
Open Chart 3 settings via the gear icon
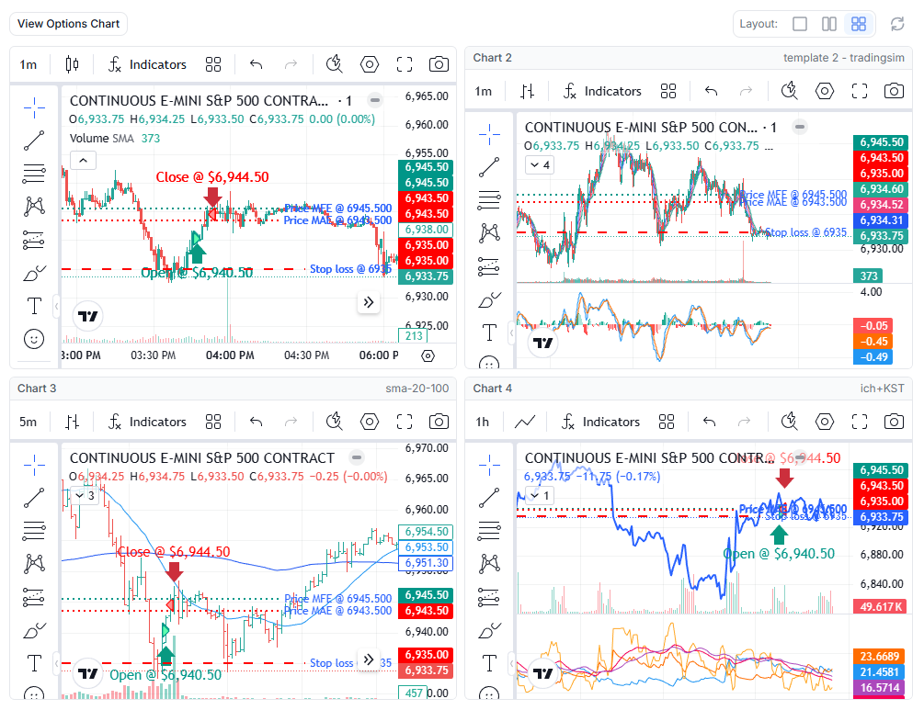369,422
